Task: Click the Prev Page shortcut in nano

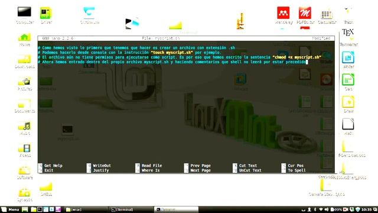Action: (x=197, y=166)
